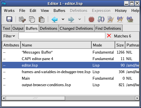Click the Save buffer floppy icon
Screen dimensions: 141x108
click(x=9, y=19)
